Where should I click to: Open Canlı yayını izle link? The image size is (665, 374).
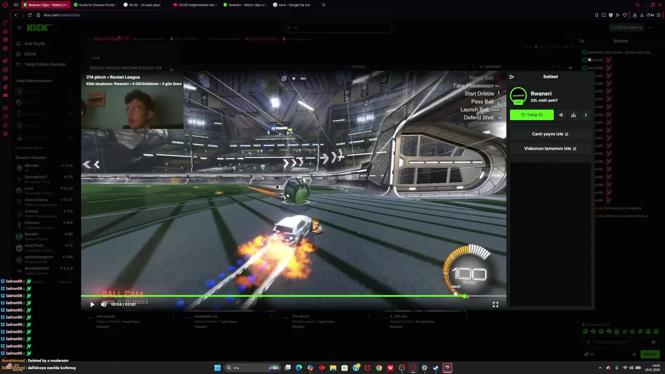pos(550,134)
